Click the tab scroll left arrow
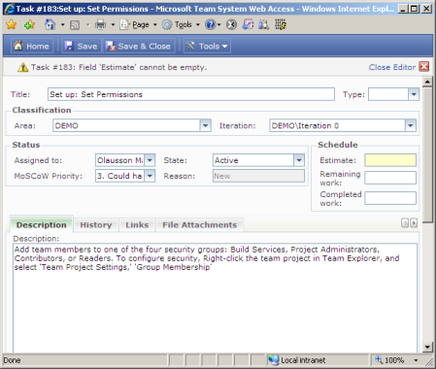436x369 pixels. pyautogui.click(x=405, y=222)
